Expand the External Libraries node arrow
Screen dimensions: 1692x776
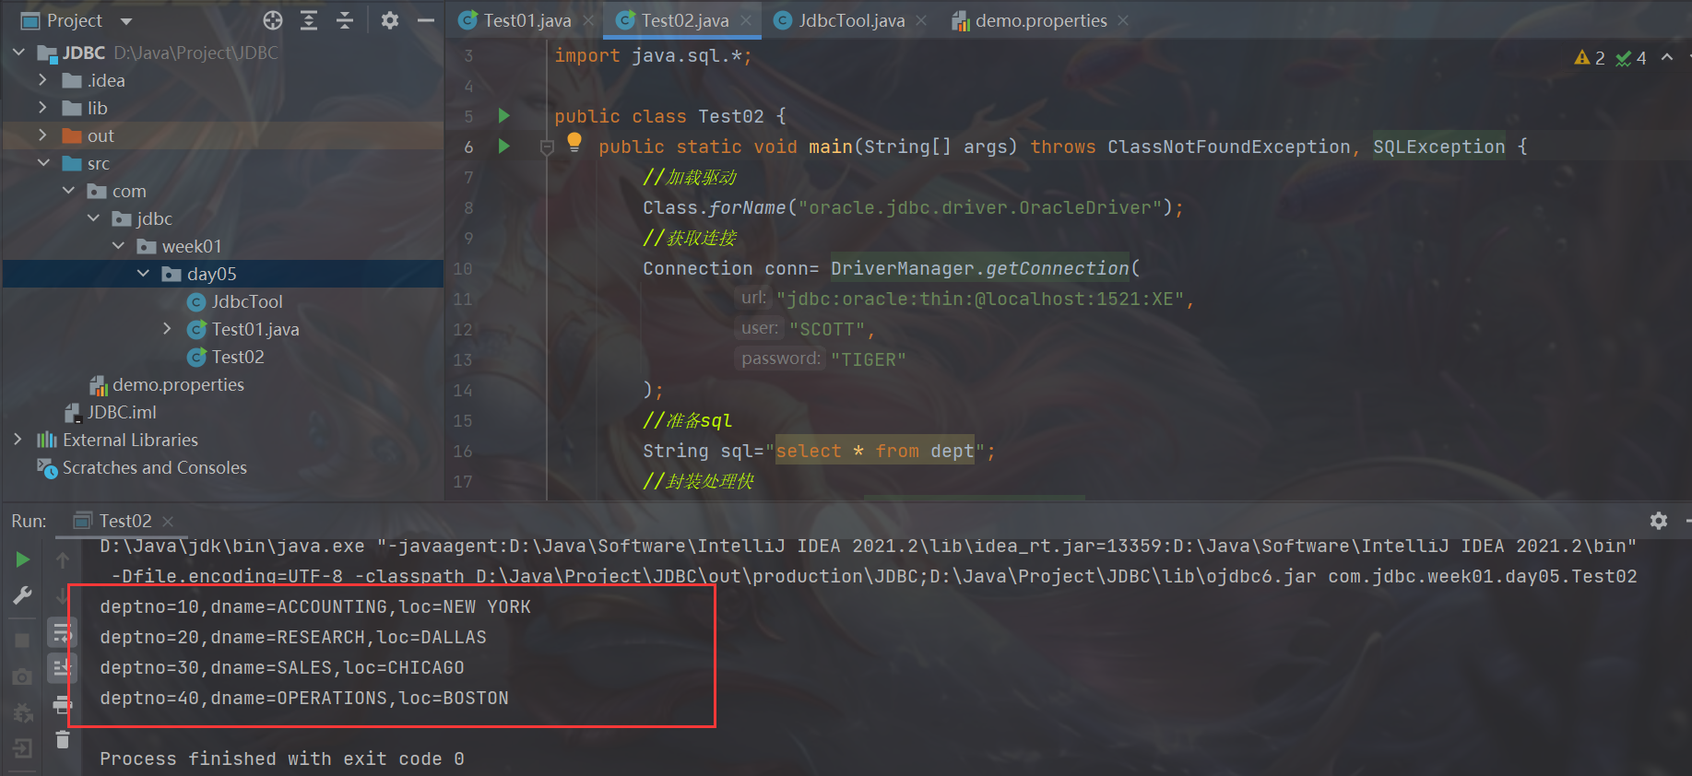click(18, 440)
